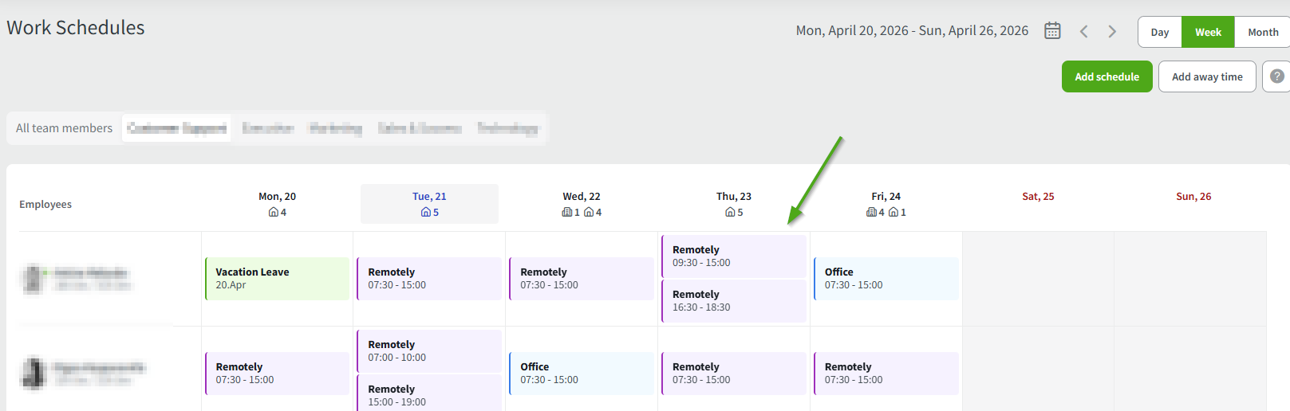Go to previous week arrow
Screen dimensions: 1290x411
click(1083, 32)
